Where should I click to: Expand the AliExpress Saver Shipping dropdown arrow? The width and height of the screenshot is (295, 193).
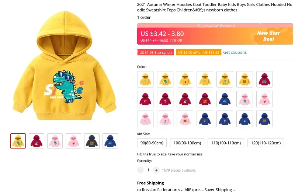pyautogui.click(x=234, y=190)
